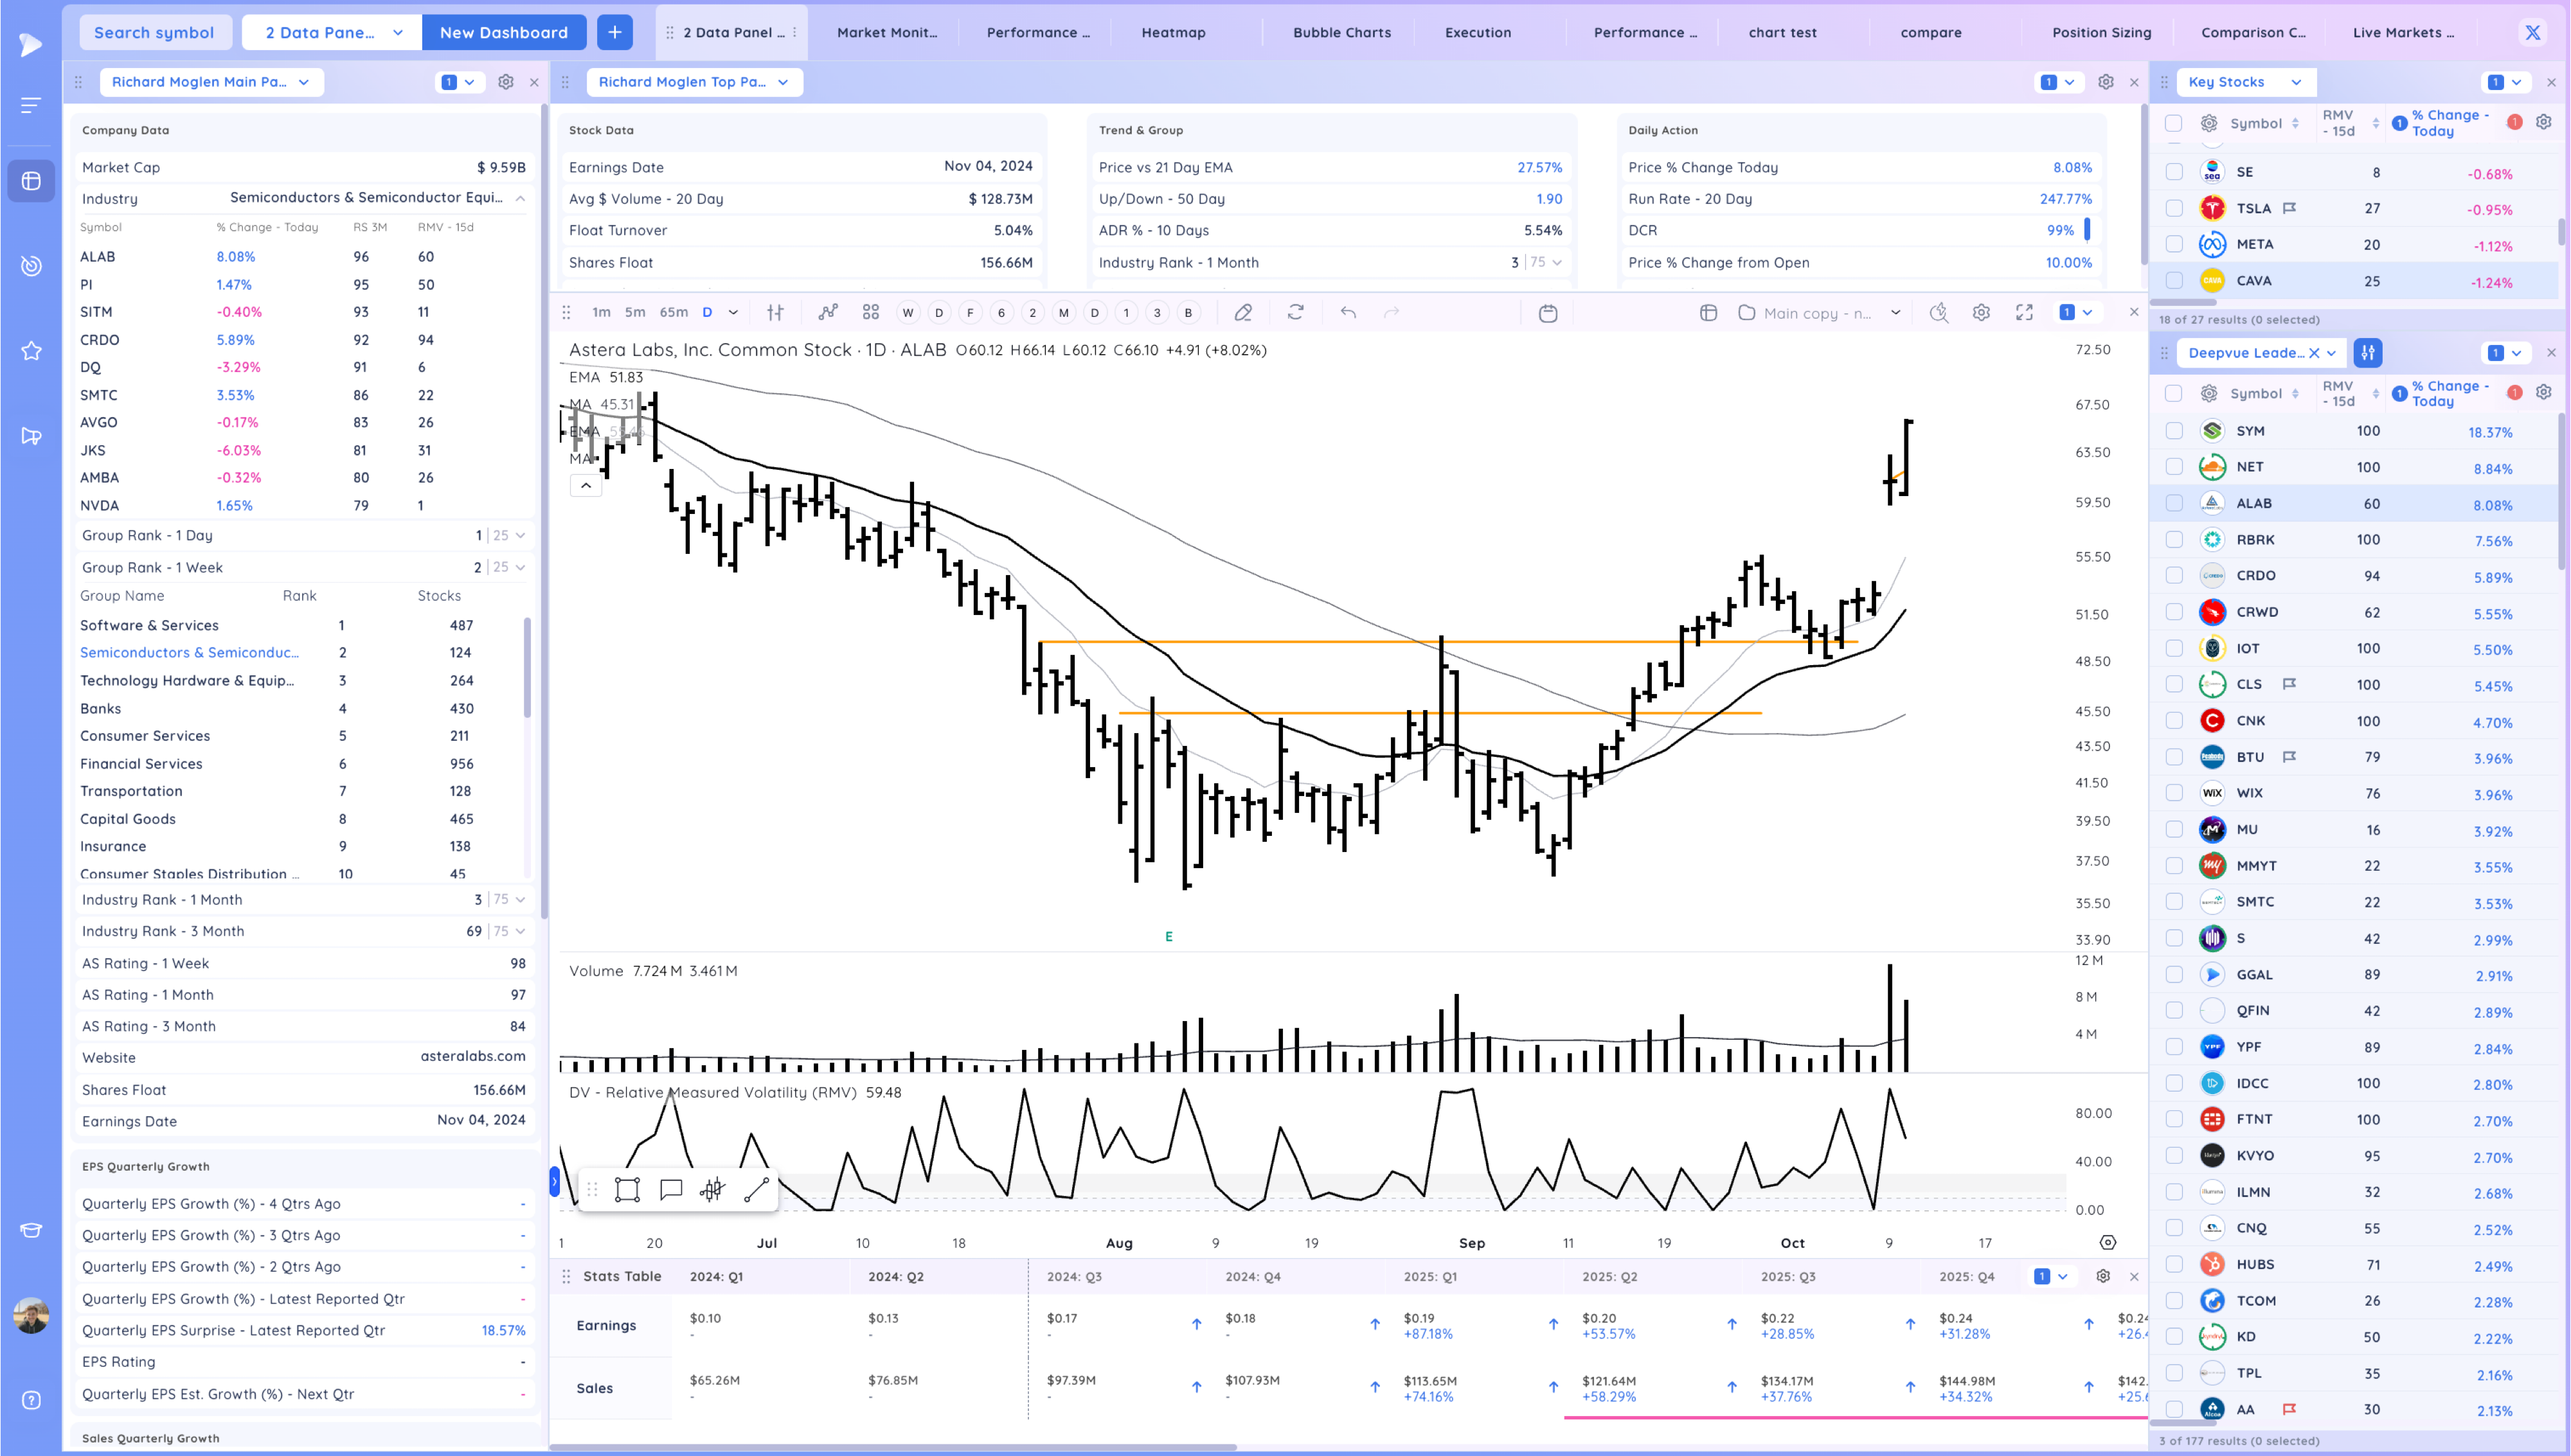Open Deepvue Leaders filter settings icon

(x=2368, y=352)
